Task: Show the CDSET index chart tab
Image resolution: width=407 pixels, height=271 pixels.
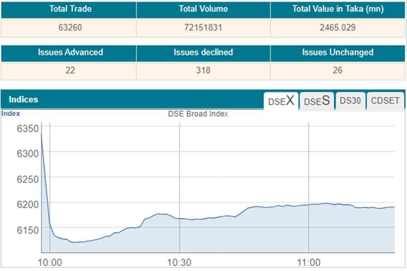Action: point(385,101)
